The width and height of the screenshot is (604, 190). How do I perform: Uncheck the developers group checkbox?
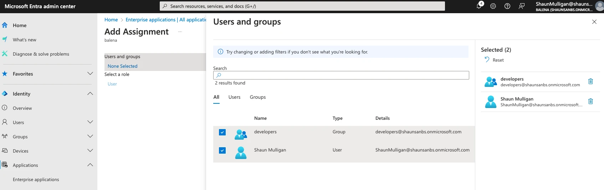click(222, 132)
